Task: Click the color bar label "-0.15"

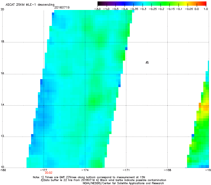Action: [x=171, y=9]
